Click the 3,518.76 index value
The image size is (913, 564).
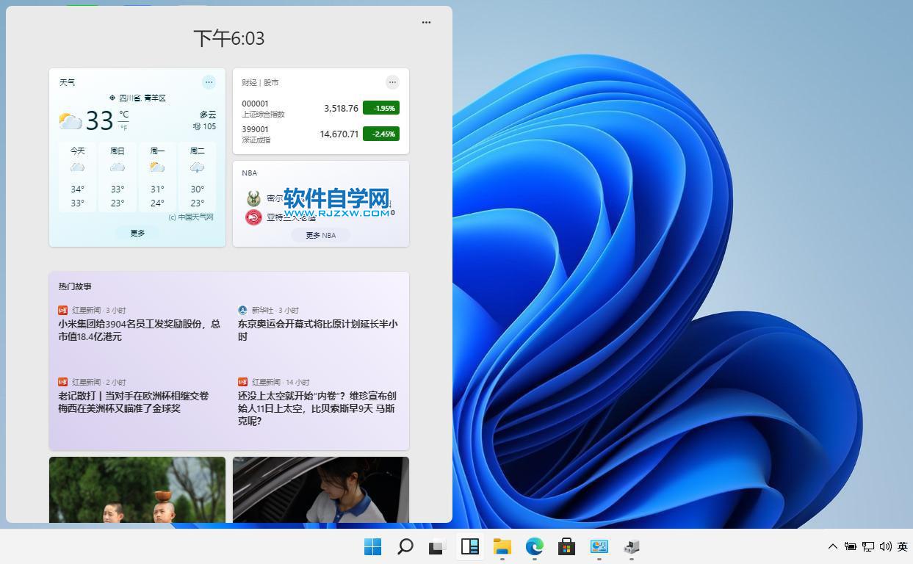pos(341,108)
